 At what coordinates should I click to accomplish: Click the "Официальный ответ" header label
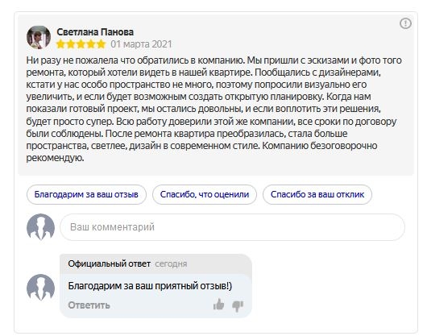click(x=110, y=263)
